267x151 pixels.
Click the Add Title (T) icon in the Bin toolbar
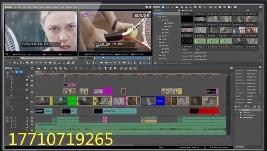click(x=182, y=7)
